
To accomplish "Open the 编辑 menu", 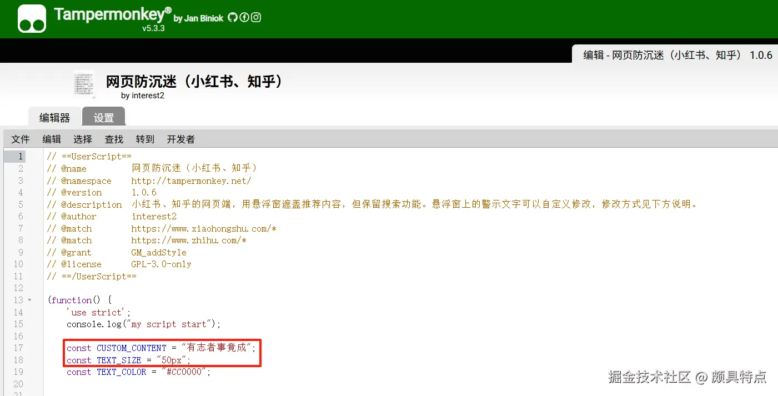I will pyautogui.click(x=52, y=139).
